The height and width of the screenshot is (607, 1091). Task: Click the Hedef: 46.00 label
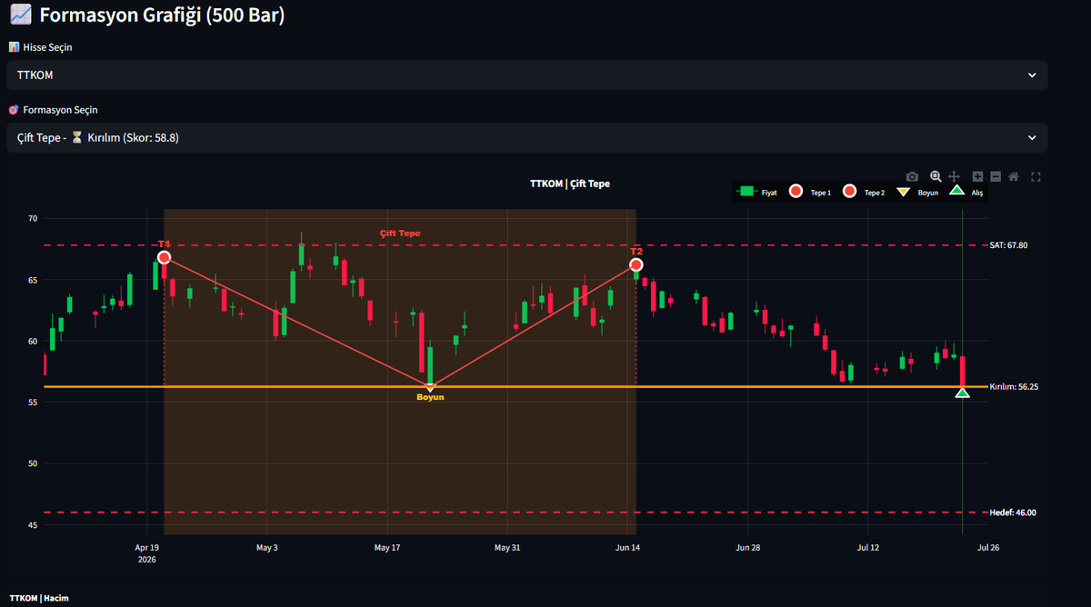click(1012, 512)
